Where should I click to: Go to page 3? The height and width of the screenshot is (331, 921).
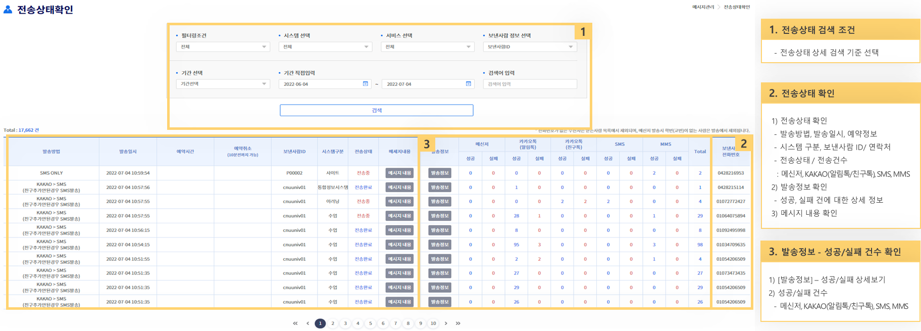tap(345, 323)
